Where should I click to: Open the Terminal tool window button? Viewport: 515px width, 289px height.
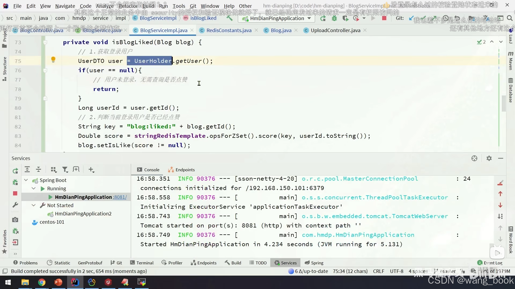(x=142, y=263)
